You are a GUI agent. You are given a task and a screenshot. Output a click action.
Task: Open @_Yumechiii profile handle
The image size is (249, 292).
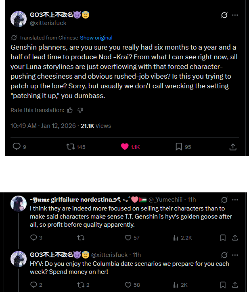coord(165,200)
